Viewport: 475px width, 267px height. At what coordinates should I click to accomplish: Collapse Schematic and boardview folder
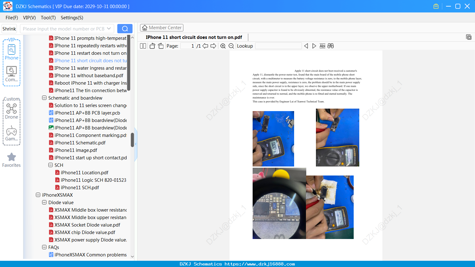tap(44, 98)
